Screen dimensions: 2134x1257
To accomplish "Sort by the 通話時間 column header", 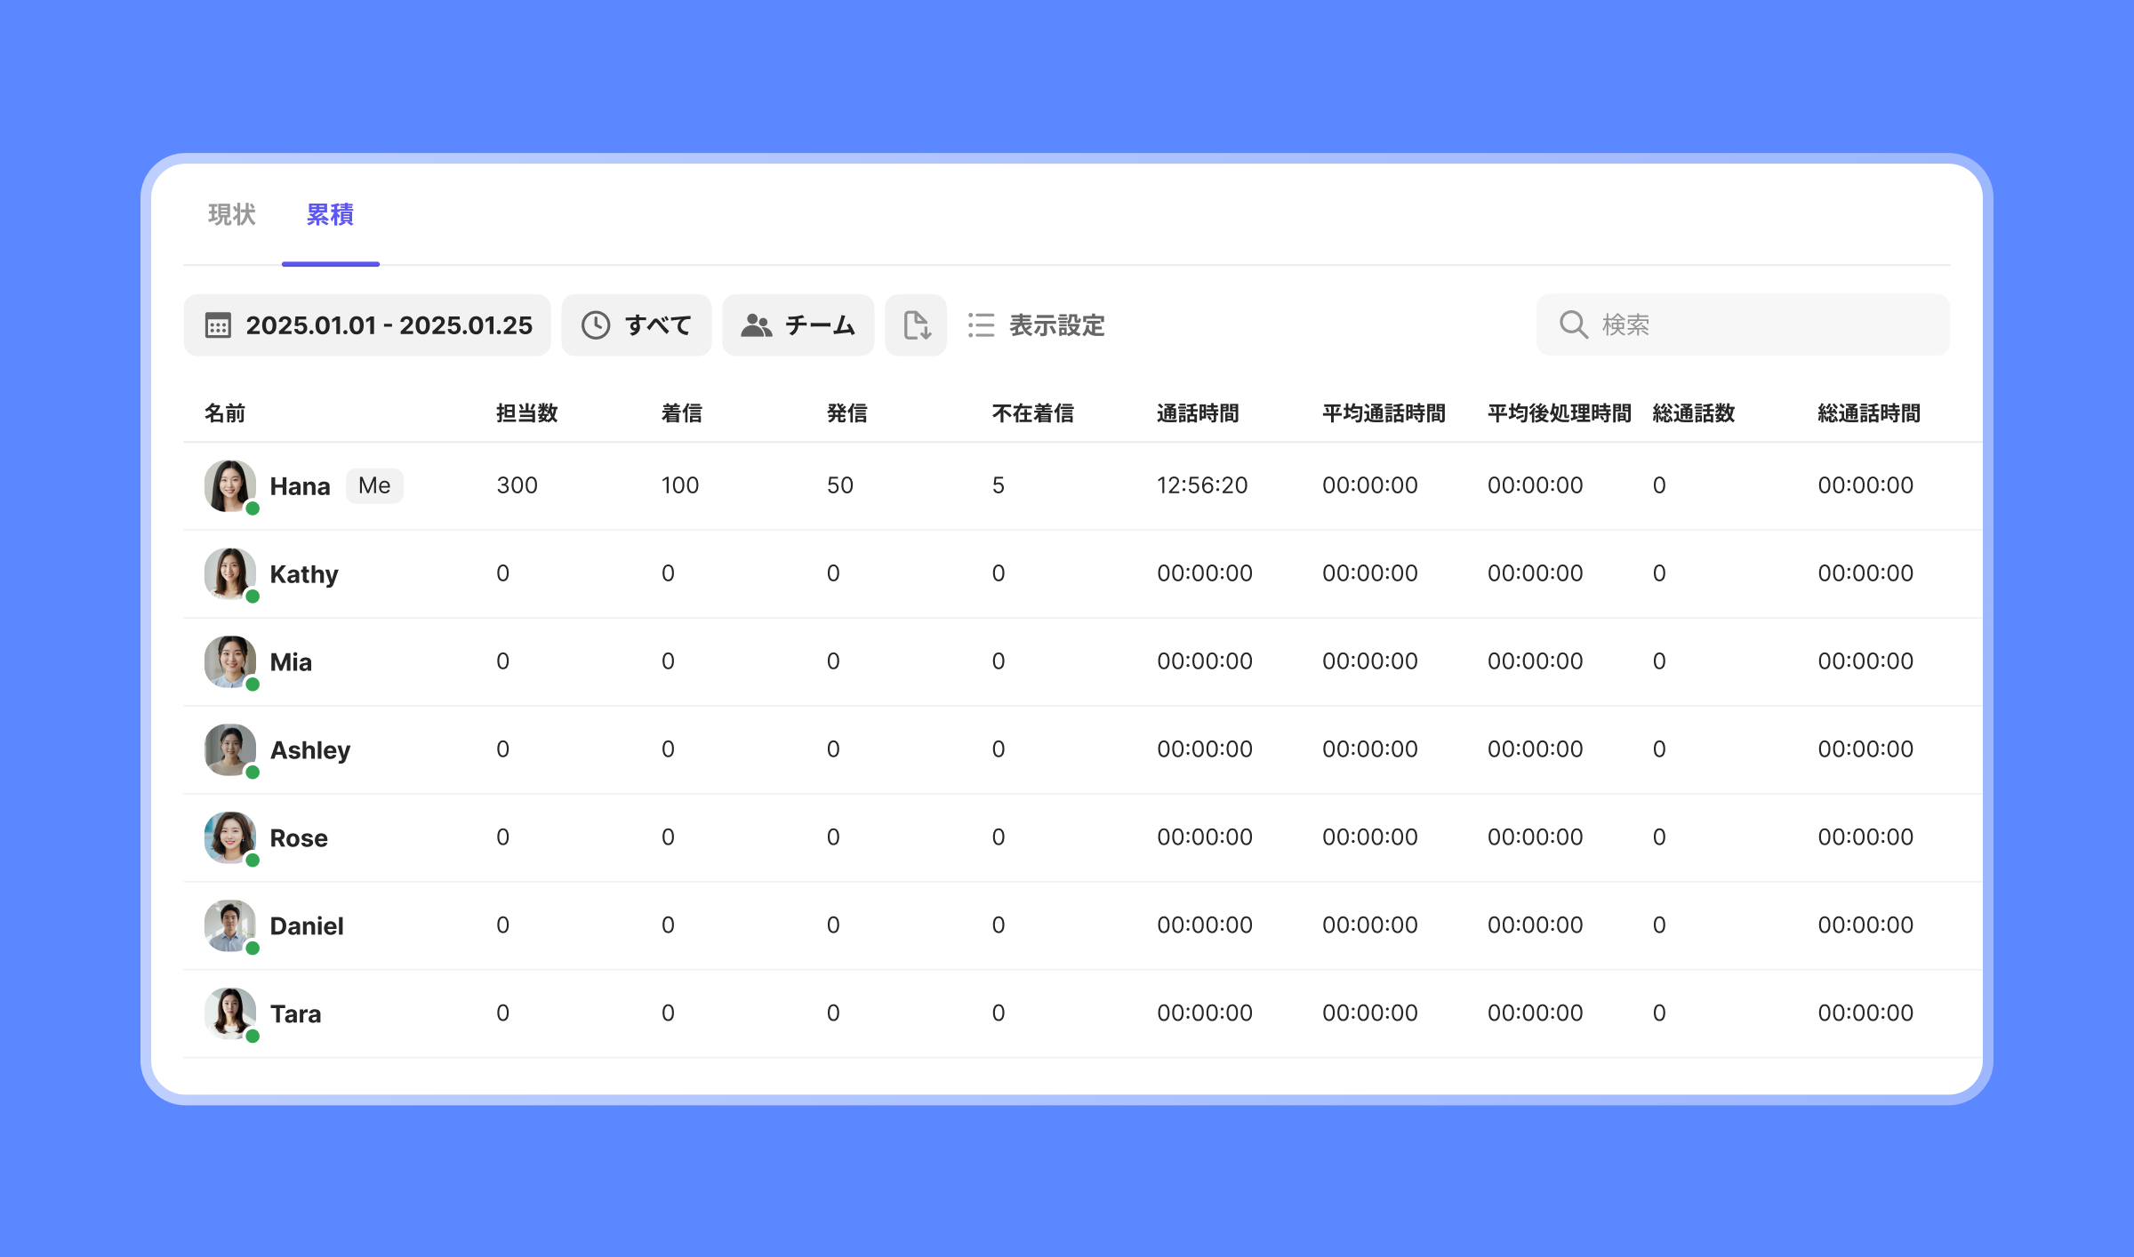I will click(x=1197, y=413).
